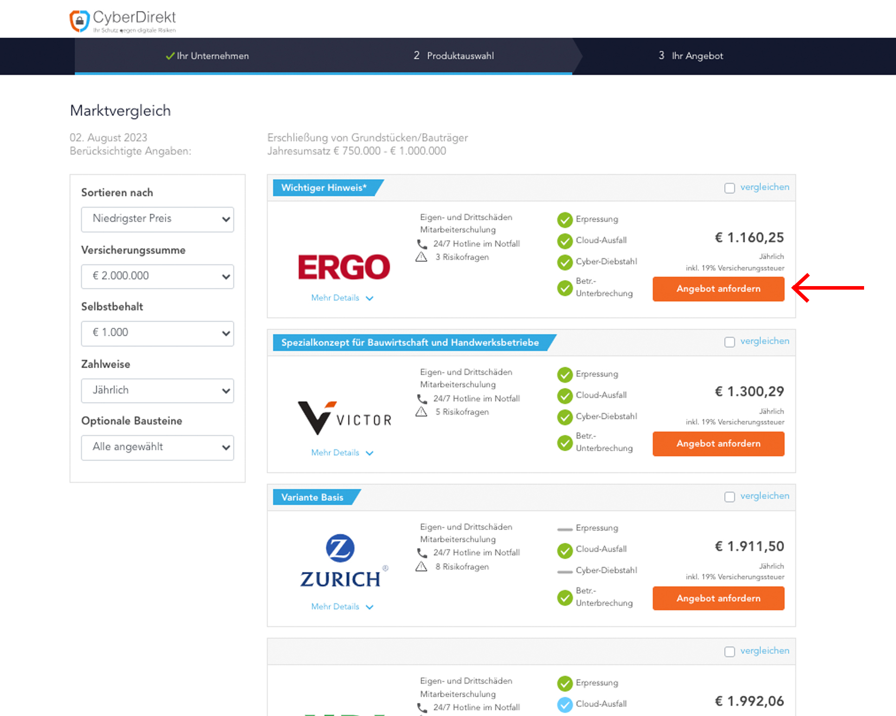This screenshot has height=716, width=896.
Task: Select the Ihr Angebot step
Action: (x=690, y=56)
